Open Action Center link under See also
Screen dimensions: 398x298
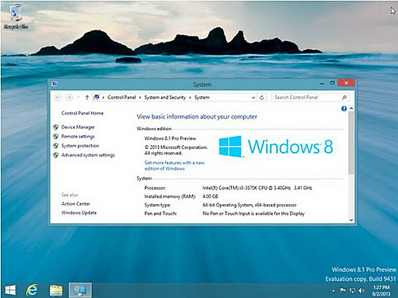click(x=75, y=204)
